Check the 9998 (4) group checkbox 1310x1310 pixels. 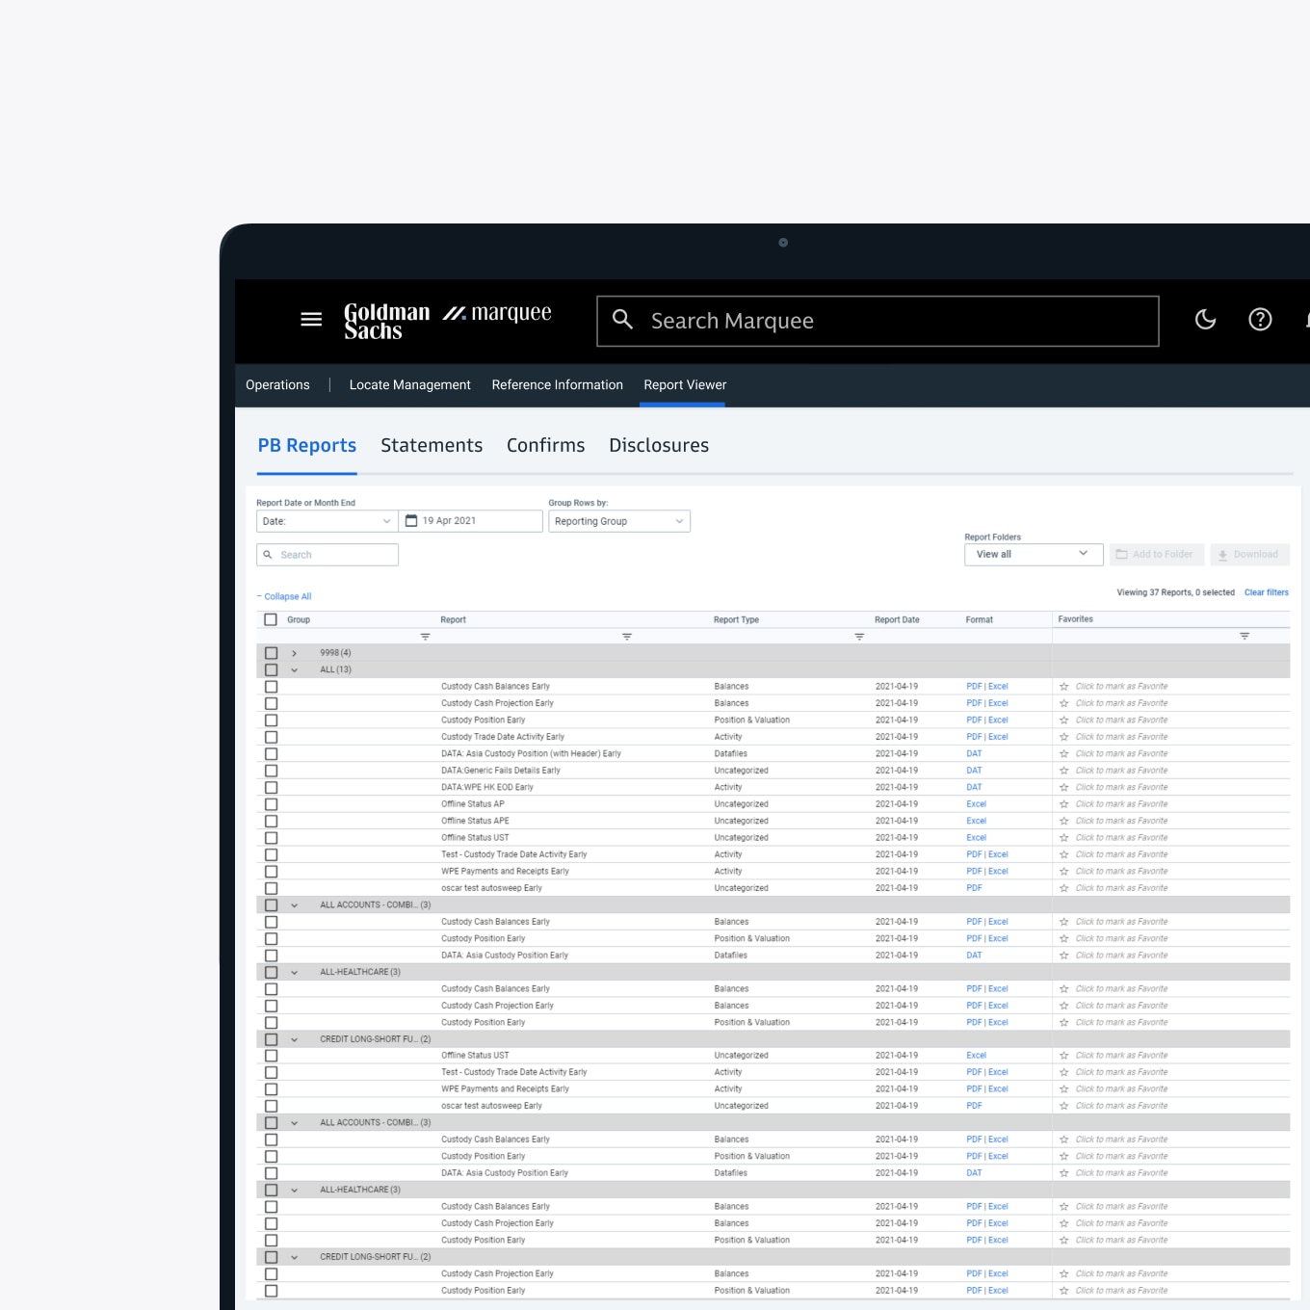[271, 653]
